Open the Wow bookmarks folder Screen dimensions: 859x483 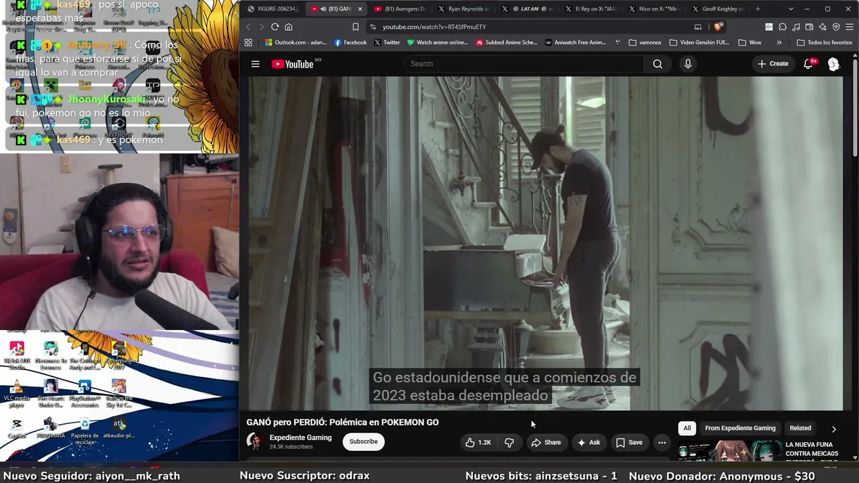pos(750,42)
